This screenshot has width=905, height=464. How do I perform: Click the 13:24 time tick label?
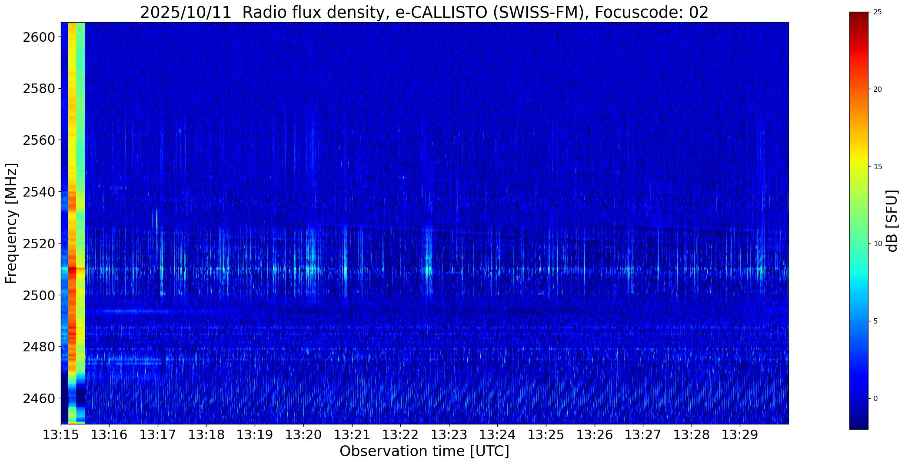498,435
